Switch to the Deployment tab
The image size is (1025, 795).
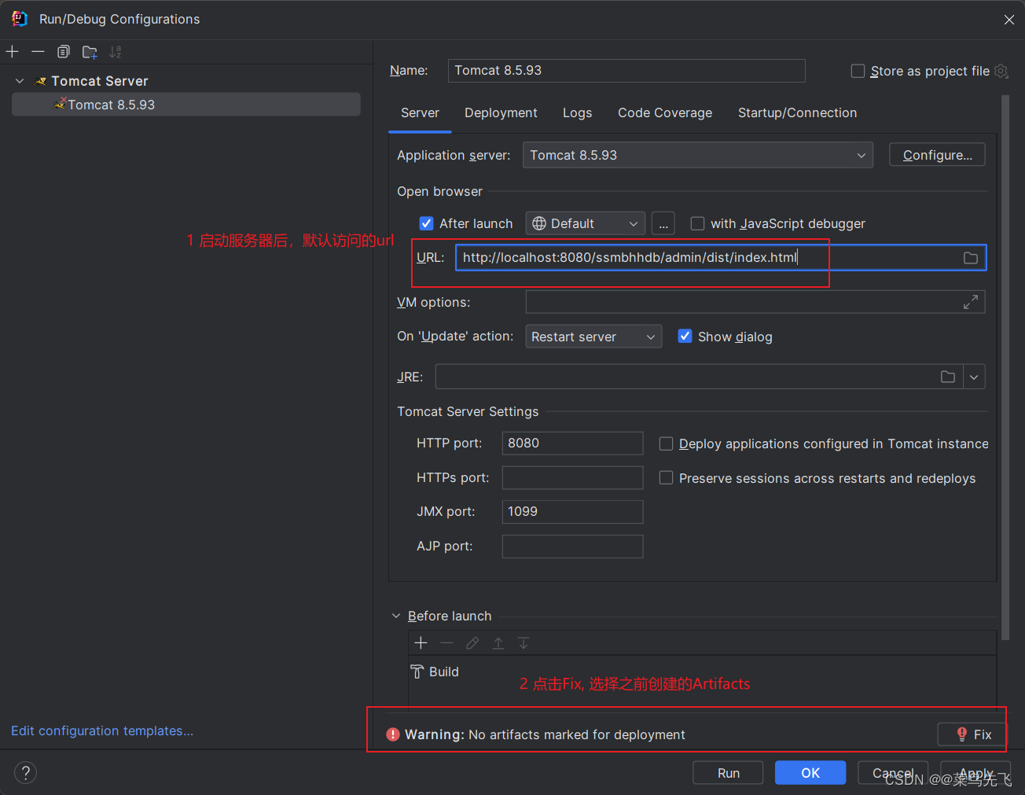pos(501,113)
